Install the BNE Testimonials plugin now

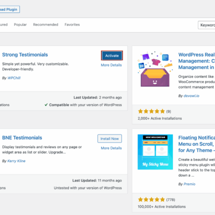click(x=109, y=138)
